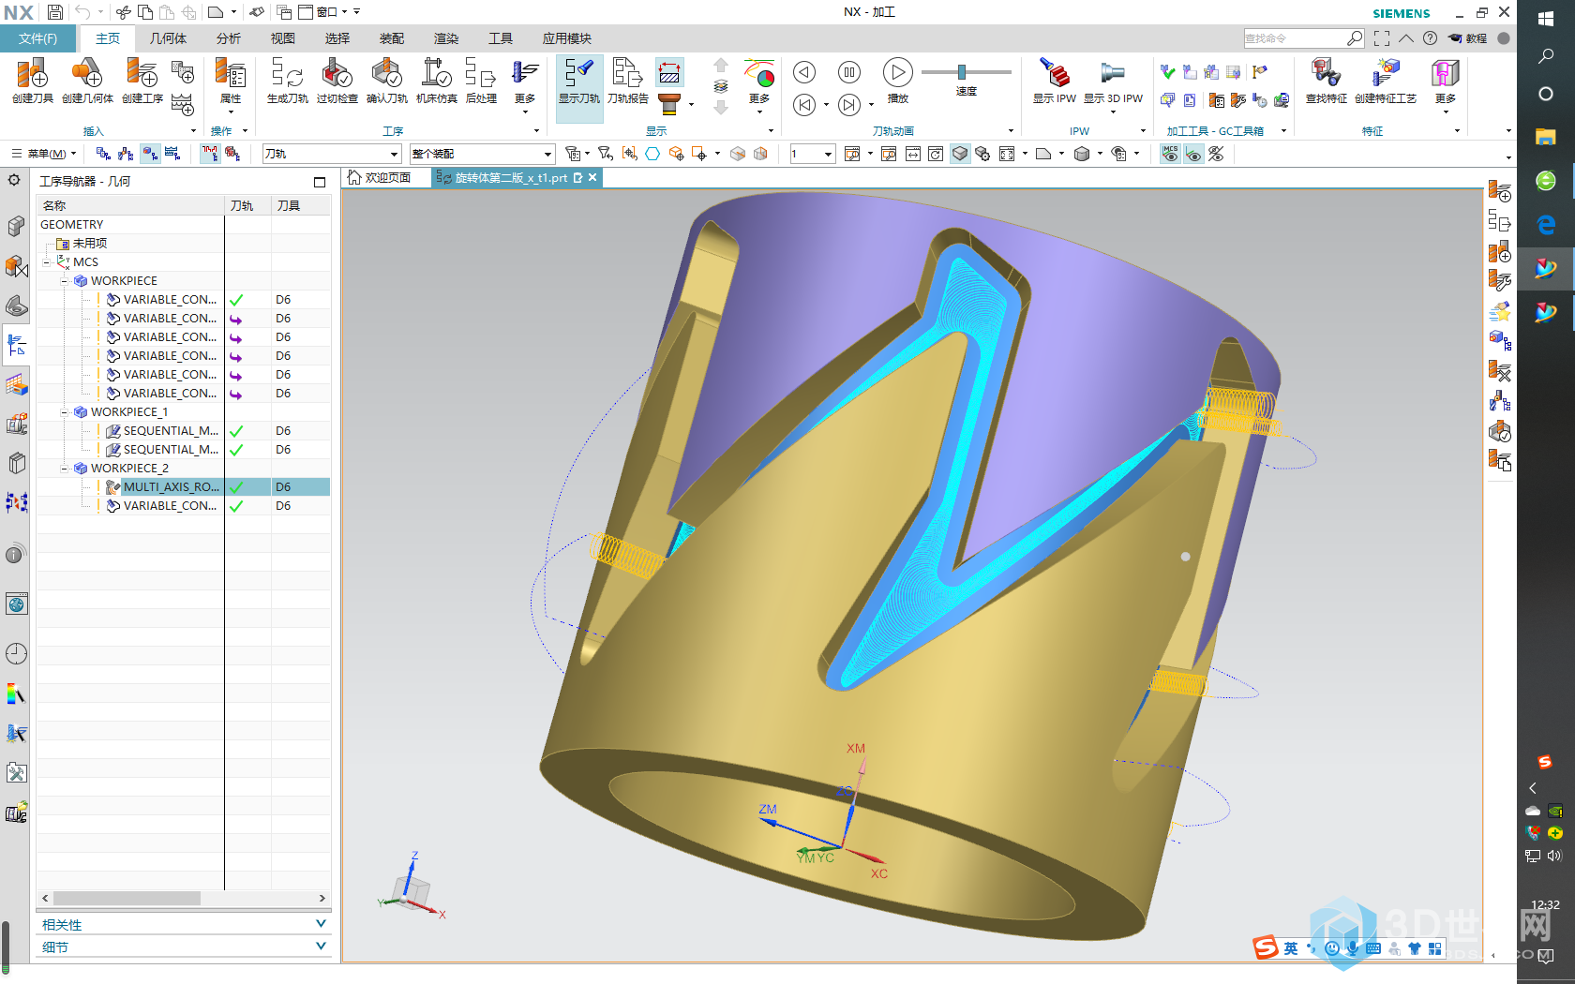This screenshot has width=1575, height=984.
Task: Toggle the MCS display eye icon
Action: click(1170, 154)
